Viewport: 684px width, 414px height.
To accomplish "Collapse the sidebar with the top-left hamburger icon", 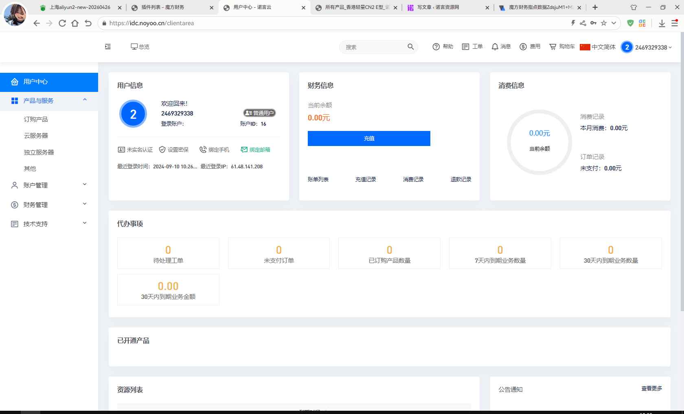I will click(107, 47).
